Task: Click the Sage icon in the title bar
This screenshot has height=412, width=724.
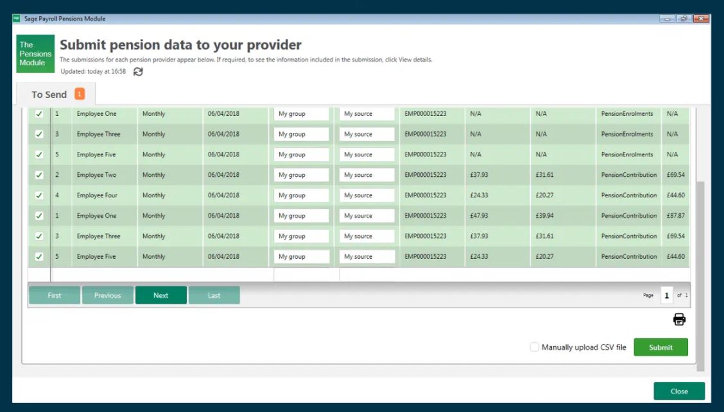Action: (16, 19)
